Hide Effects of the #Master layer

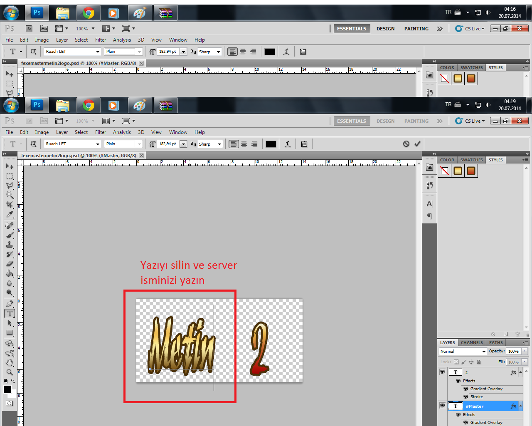458,414
